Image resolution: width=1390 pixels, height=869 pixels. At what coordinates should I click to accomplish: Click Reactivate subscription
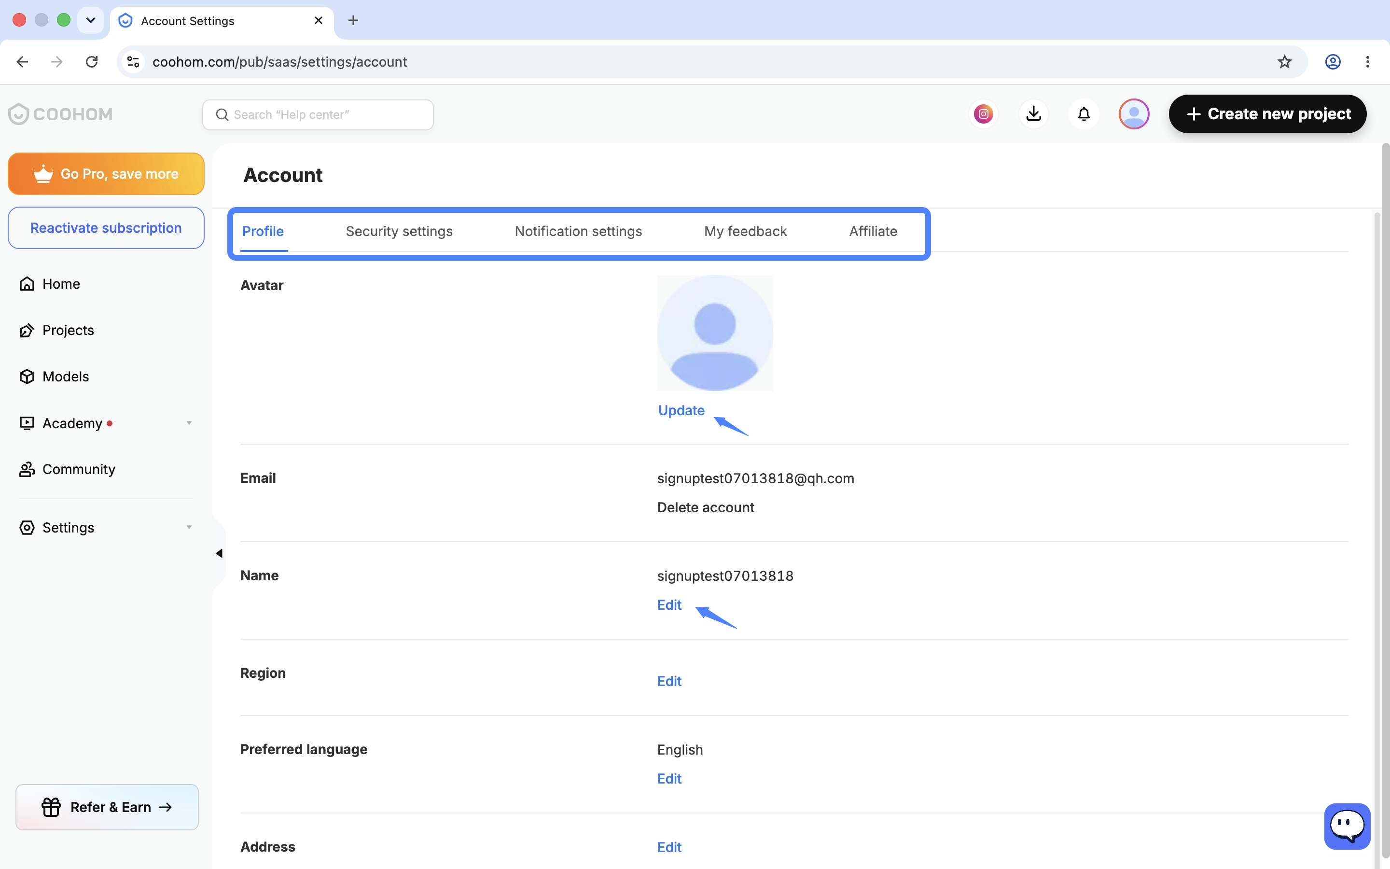[106, 228]
